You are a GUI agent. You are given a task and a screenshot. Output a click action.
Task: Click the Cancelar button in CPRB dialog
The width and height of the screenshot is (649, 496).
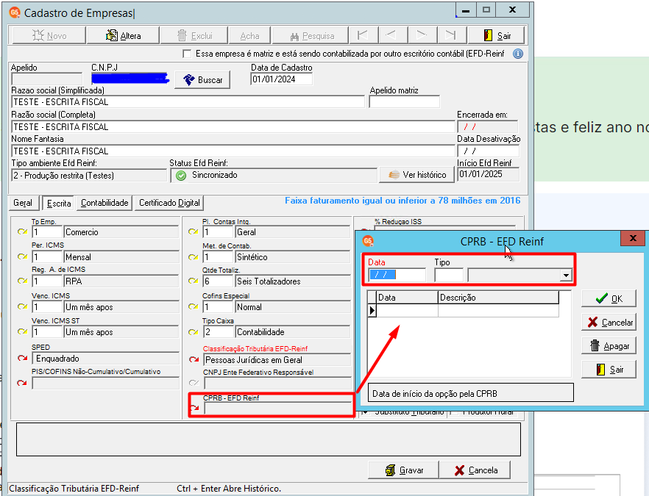click(609, 322)
